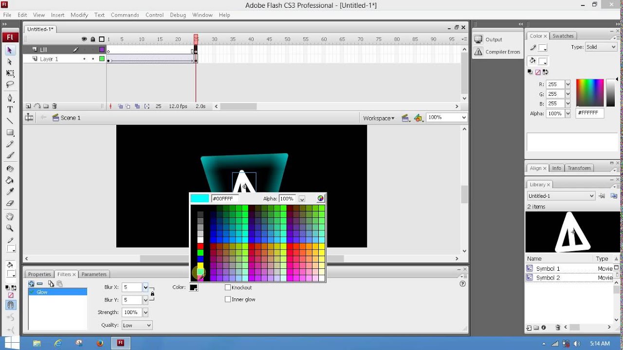
Task: Open the Blur X value dropdown
Action: pos(145,287)
